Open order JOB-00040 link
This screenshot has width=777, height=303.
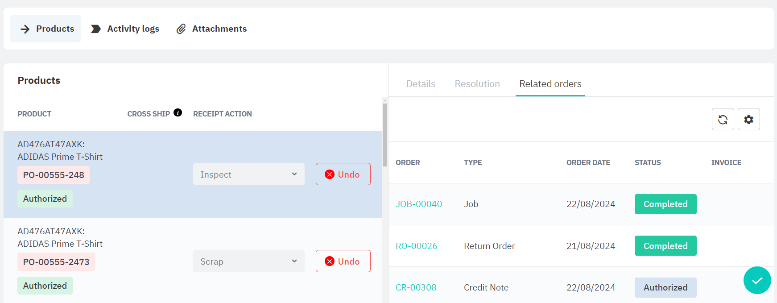[x=418, y=204]
